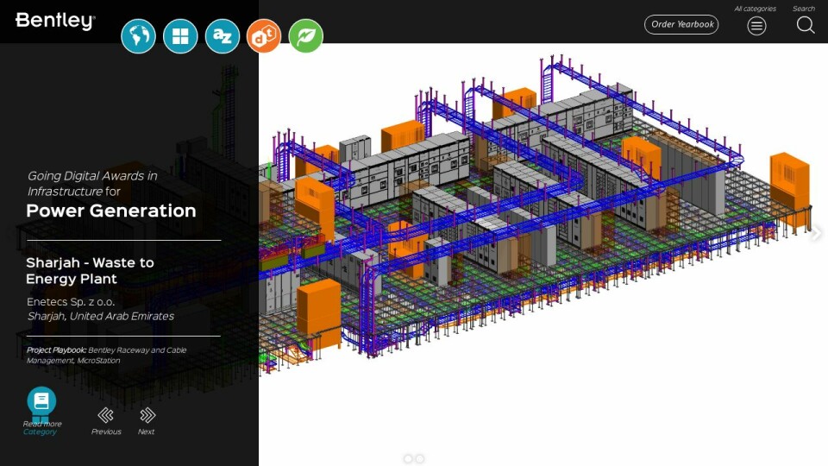Open the globe world map icon
The width and height of the screenshot is (828, 466).
[138, 36]
